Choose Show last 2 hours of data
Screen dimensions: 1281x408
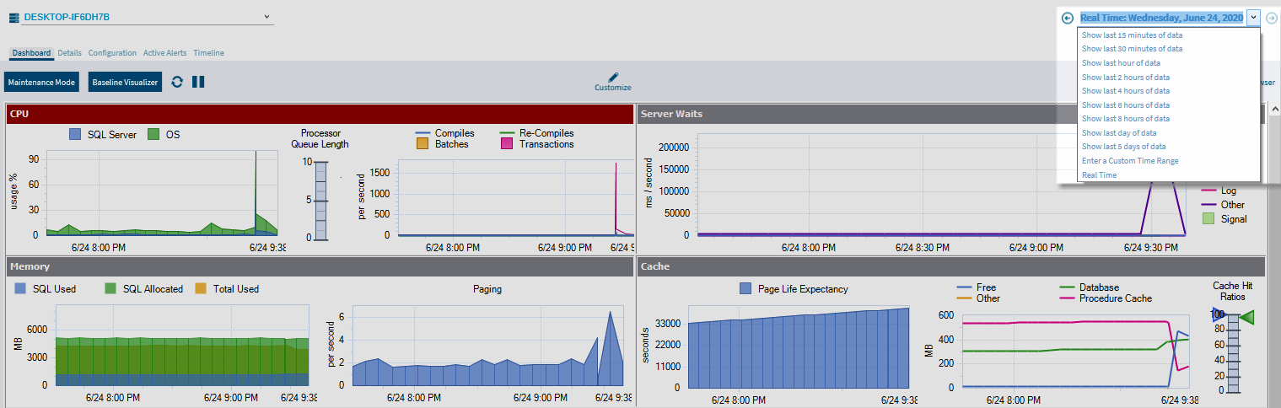pos(1126,78)
